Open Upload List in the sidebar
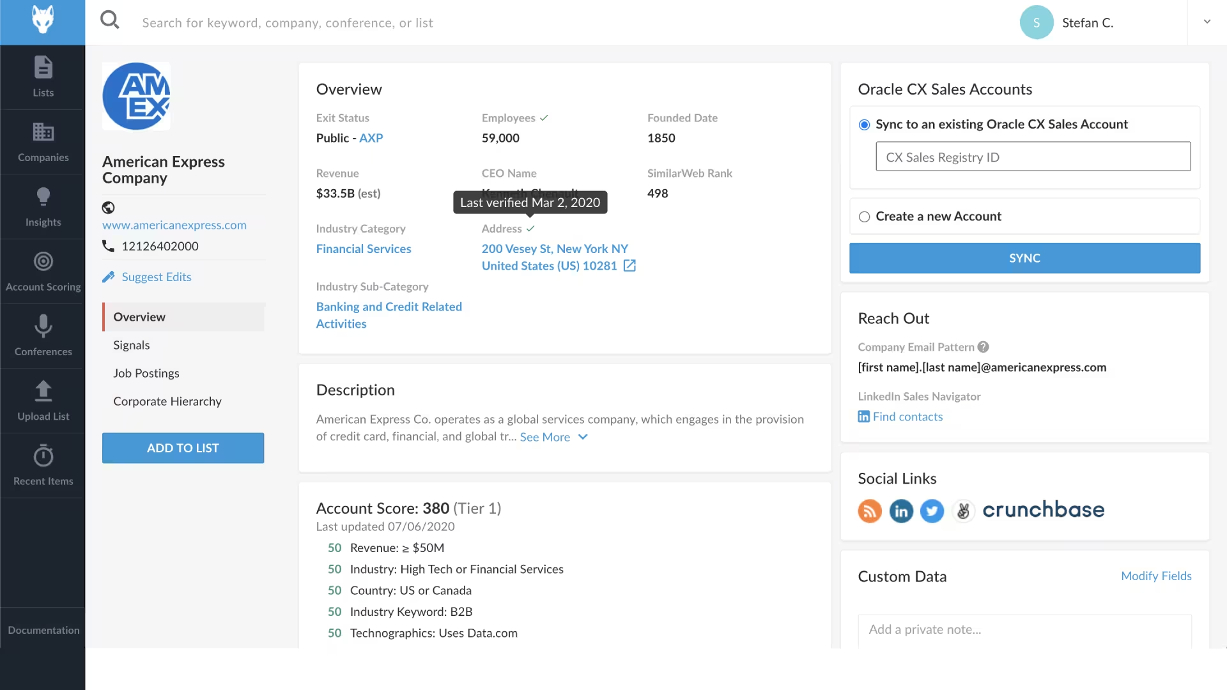The height and width of the screenshot is (690, 1227). point(43,401)
